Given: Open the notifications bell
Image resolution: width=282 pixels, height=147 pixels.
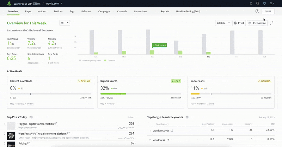Looking at the screenshot, I should click(251, 4).
